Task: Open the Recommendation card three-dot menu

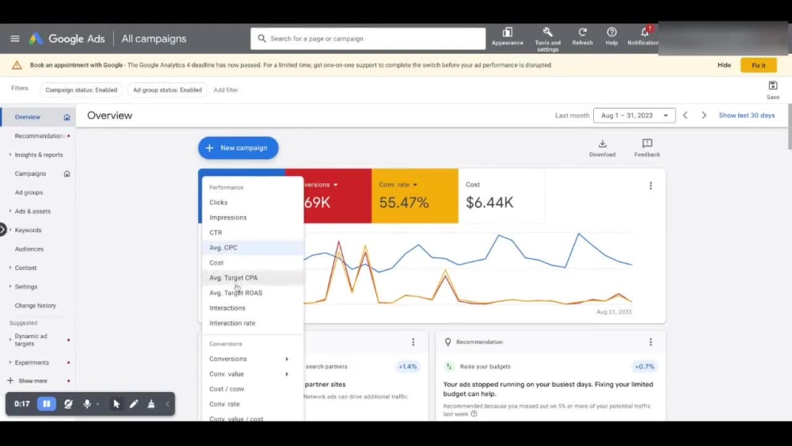Action: click(x=650, y=342)
